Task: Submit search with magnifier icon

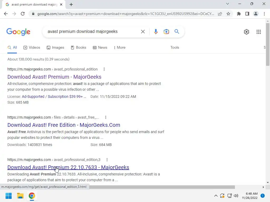Action: tap(177, 32)
